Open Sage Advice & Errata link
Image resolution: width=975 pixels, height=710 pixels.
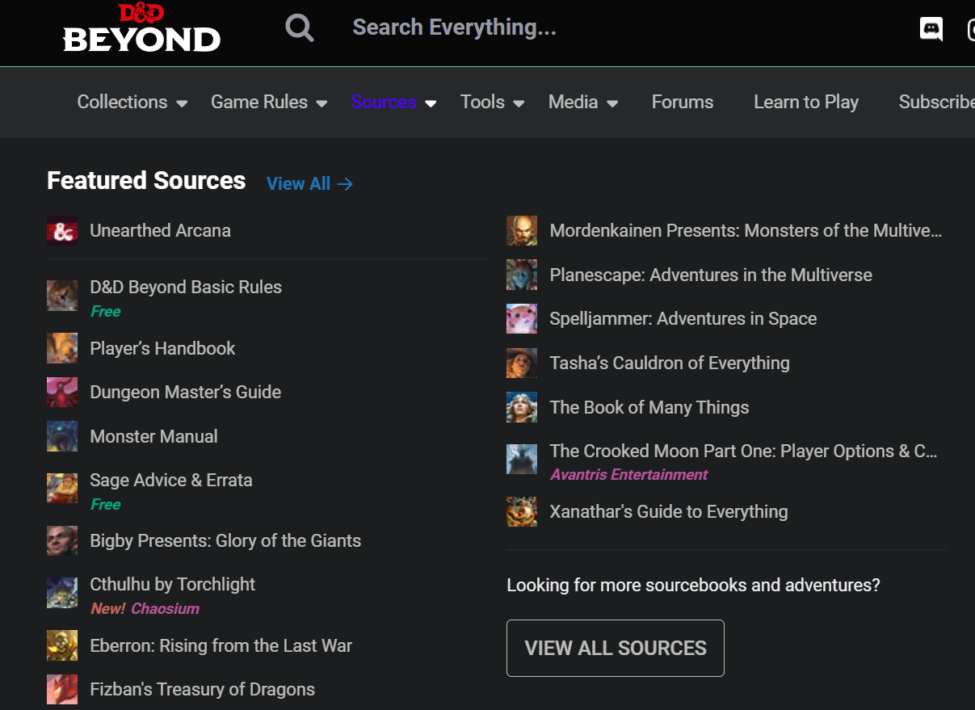171,480
